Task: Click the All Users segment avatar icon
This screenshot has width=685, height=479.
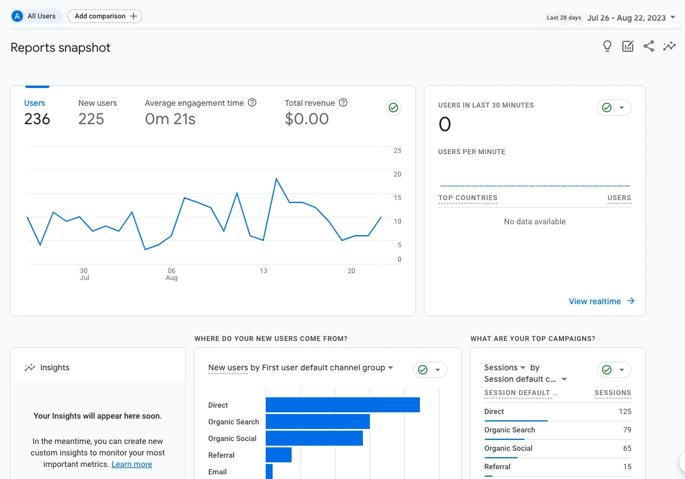Action: (17, 16)
